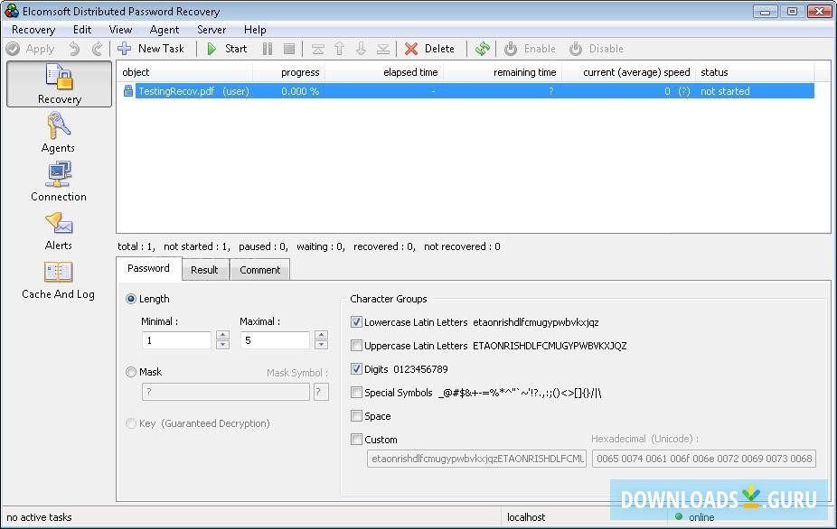The height and width of the screenshot is (529, 837).
Task: Toggle Lowercase Latin Letters checkbox
Action: 356,322
